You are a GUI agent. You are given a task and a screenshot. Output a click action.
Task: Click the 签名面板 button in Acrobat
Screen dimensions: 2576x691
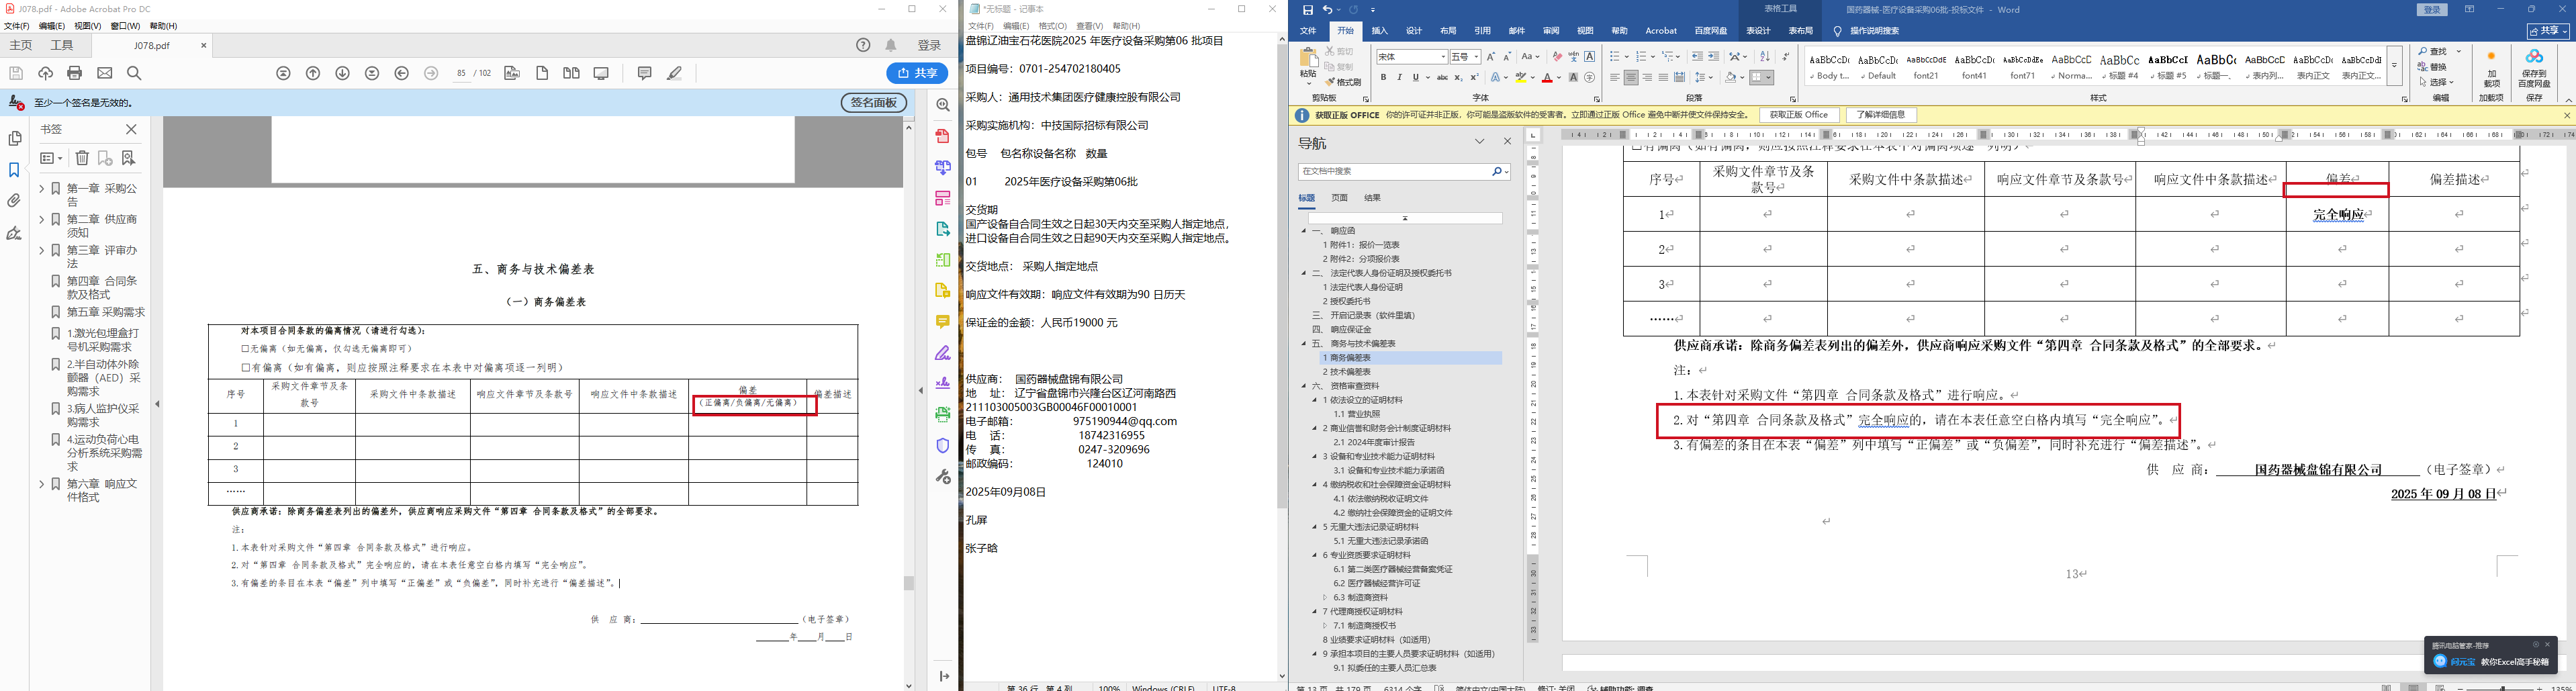click(x=873, y=103)
